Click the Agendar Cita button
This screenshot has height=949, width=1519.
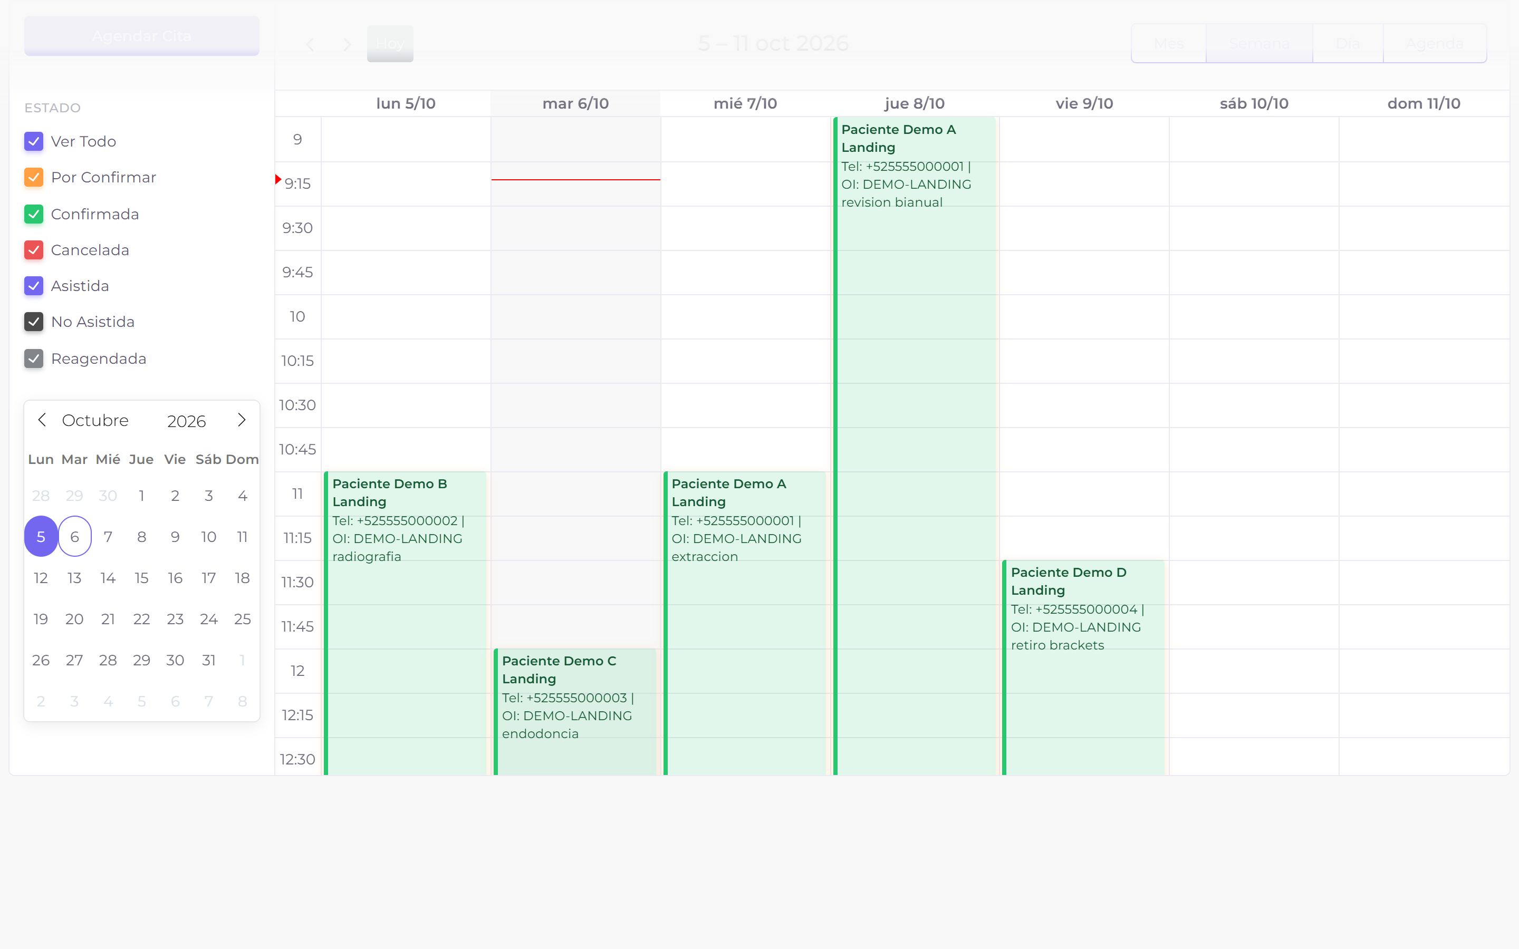pos(142,36)
